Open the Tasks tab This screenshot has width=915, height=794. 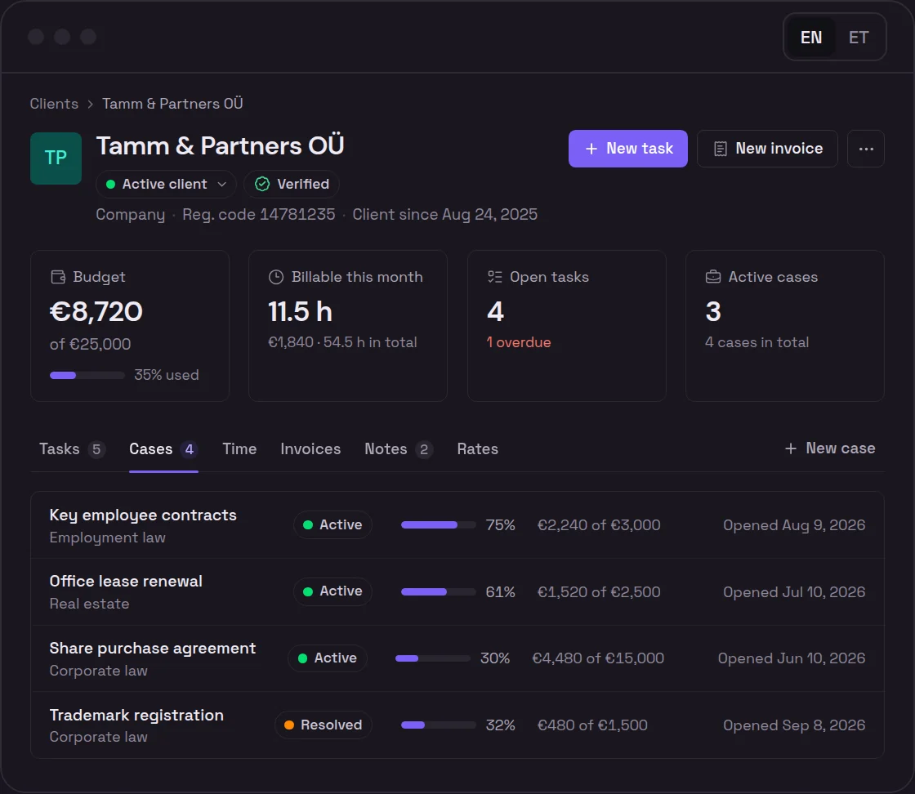click(x=73, y=449)
